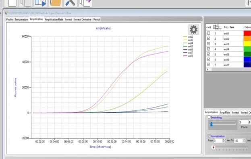Switch to the Amplification Rate tab
This screenshot has height=159, width=251.
click(x=54, y=19)
